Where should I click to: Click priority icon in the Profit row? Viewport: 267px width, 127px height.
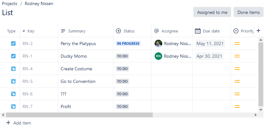click(x=237, y=107)
